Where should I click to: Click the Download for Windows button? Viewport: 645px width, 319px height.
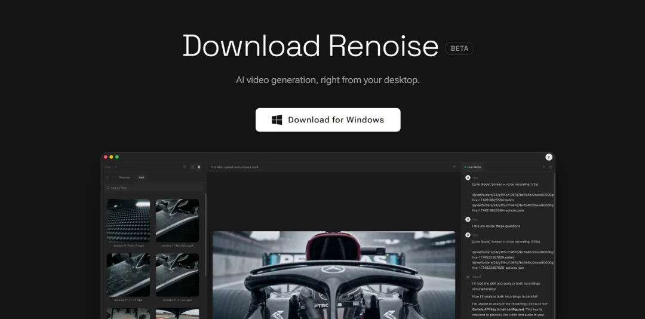coord(328,120)
